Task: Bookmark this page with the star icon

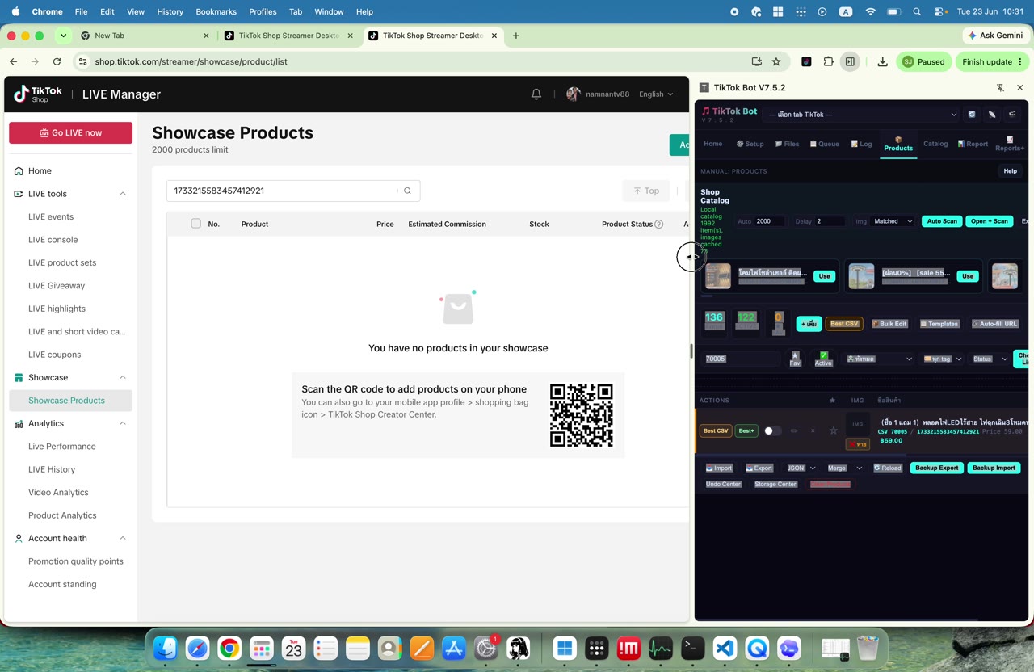Action: [x=776, y=61]
